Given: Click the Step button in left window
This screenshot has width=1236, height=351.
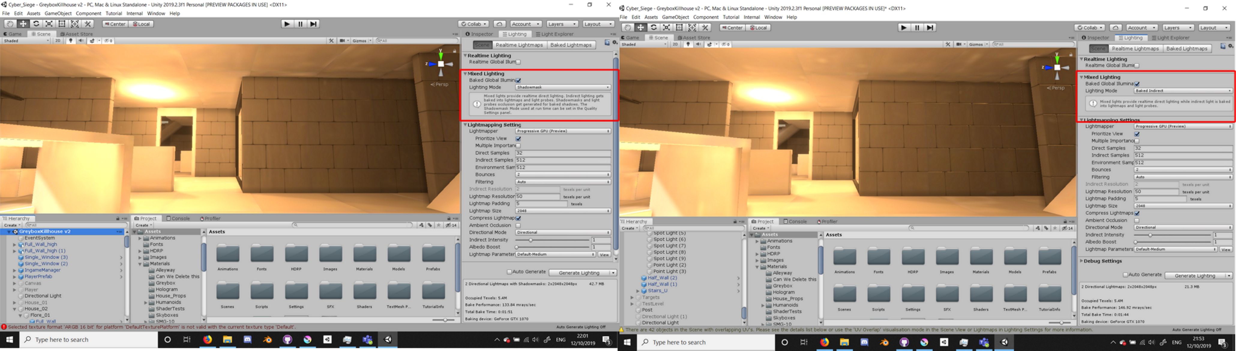Looking at the screenshot, I should click(x=313, y=24).
